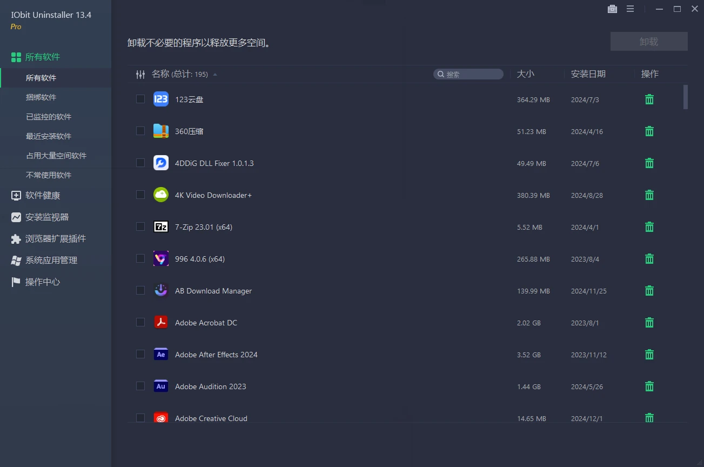This screenshot has height=467, width=704.
Task: Open 浏览器扩展插件 section
Action: coord(49,239)
